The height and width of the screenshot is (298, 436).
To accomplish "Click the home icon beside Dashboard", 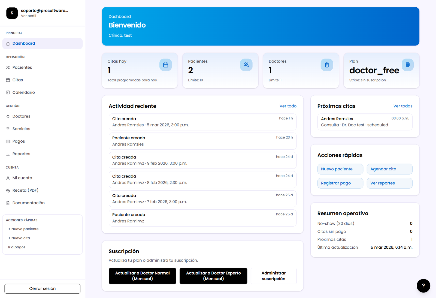I will coord(8,44).
